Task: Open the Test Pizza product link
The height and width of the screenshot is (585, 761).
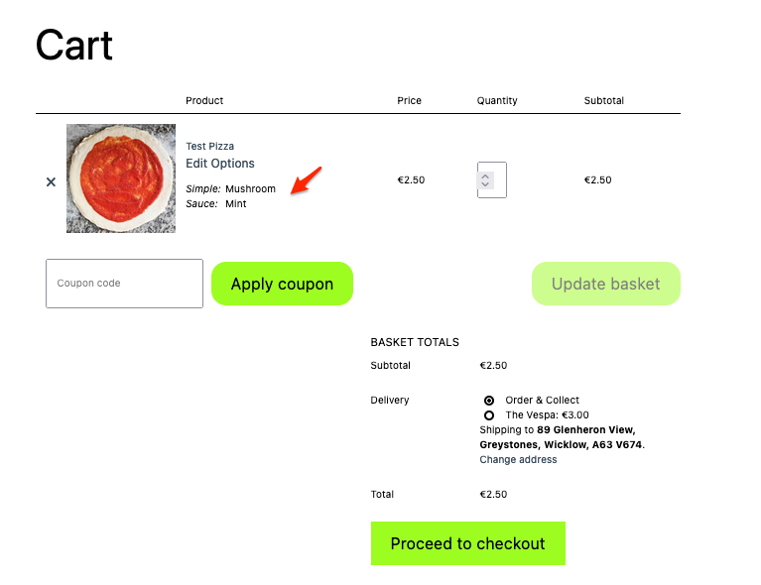Action: (x=209, y=146)
